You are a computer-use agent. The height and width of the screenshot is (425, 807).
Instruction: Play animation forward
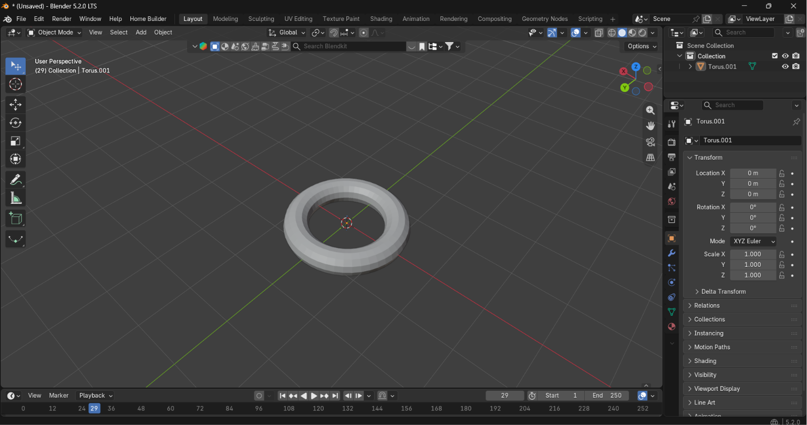pyautogui.click(x=314, y=396)
